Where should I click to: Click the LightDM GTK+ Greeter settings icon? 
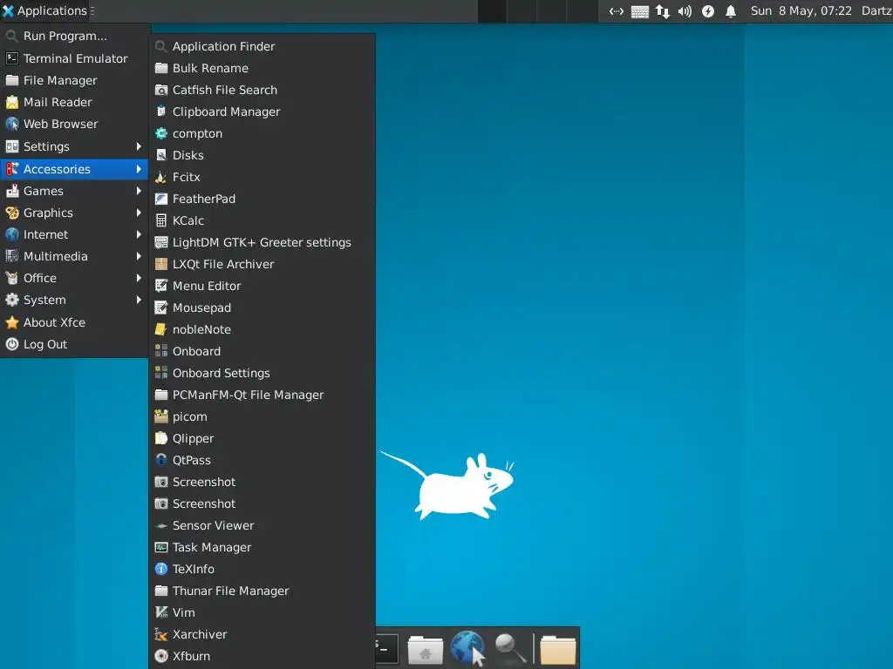coord(161,242)
